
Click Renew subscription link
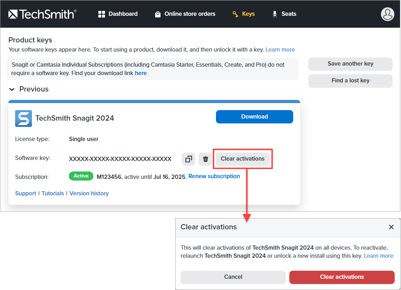214,176
